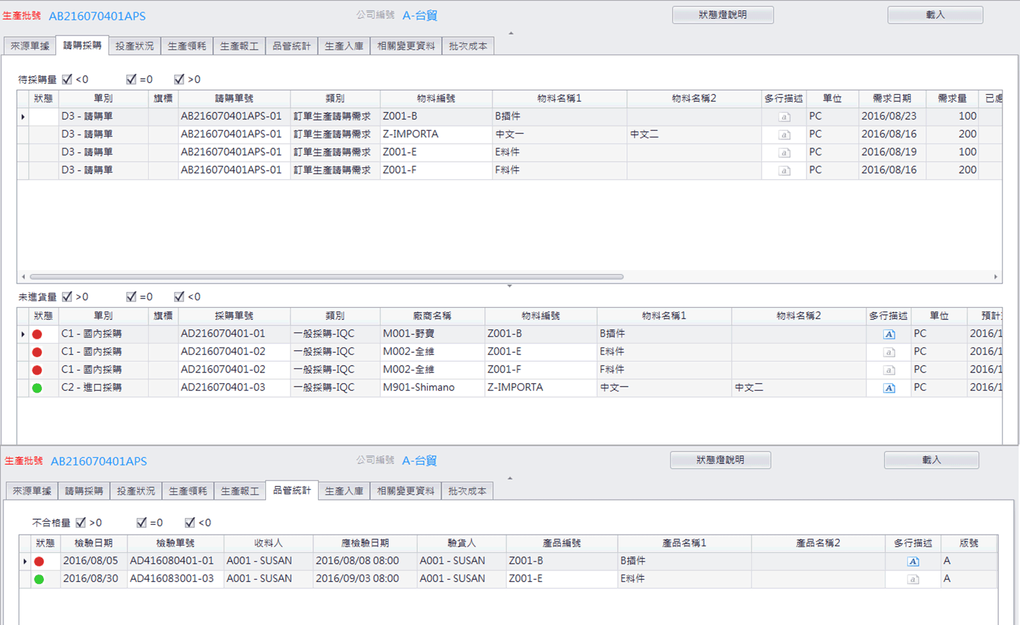Switch to 請購採購 tab in lower panel
Viewport: 1020px width, 625px height.
[x=84, y=491]
